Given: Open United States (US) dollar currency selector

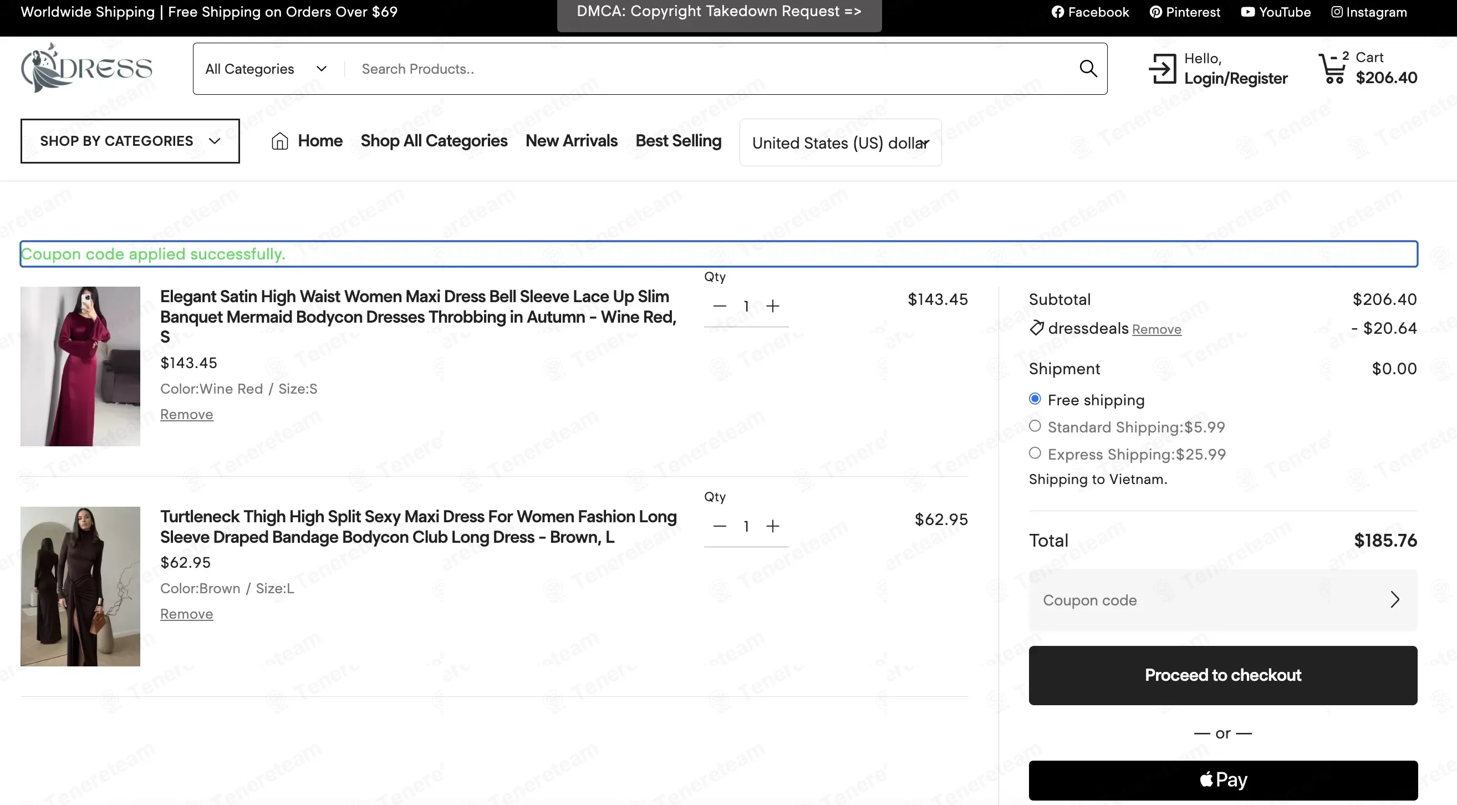Looking at the screenshot, I should click(840, 142).
